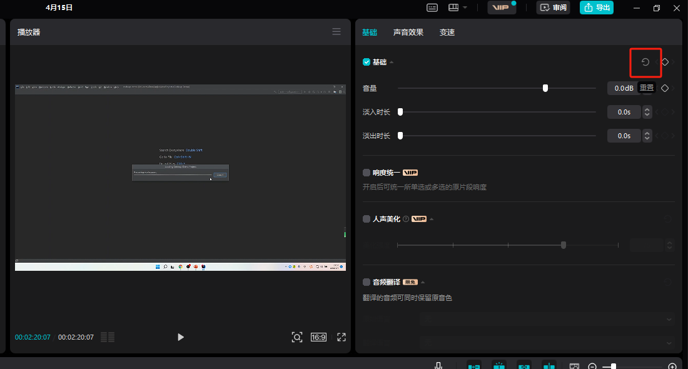Click the 导出 export button
Screen dimensions: 688x369
coord(596,8)
